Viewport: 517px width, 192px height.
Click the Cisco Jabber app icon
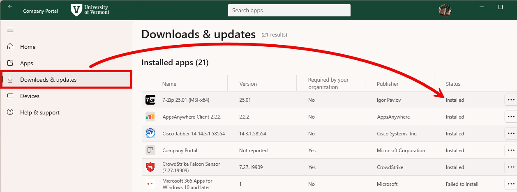click(x=150, y=133)
